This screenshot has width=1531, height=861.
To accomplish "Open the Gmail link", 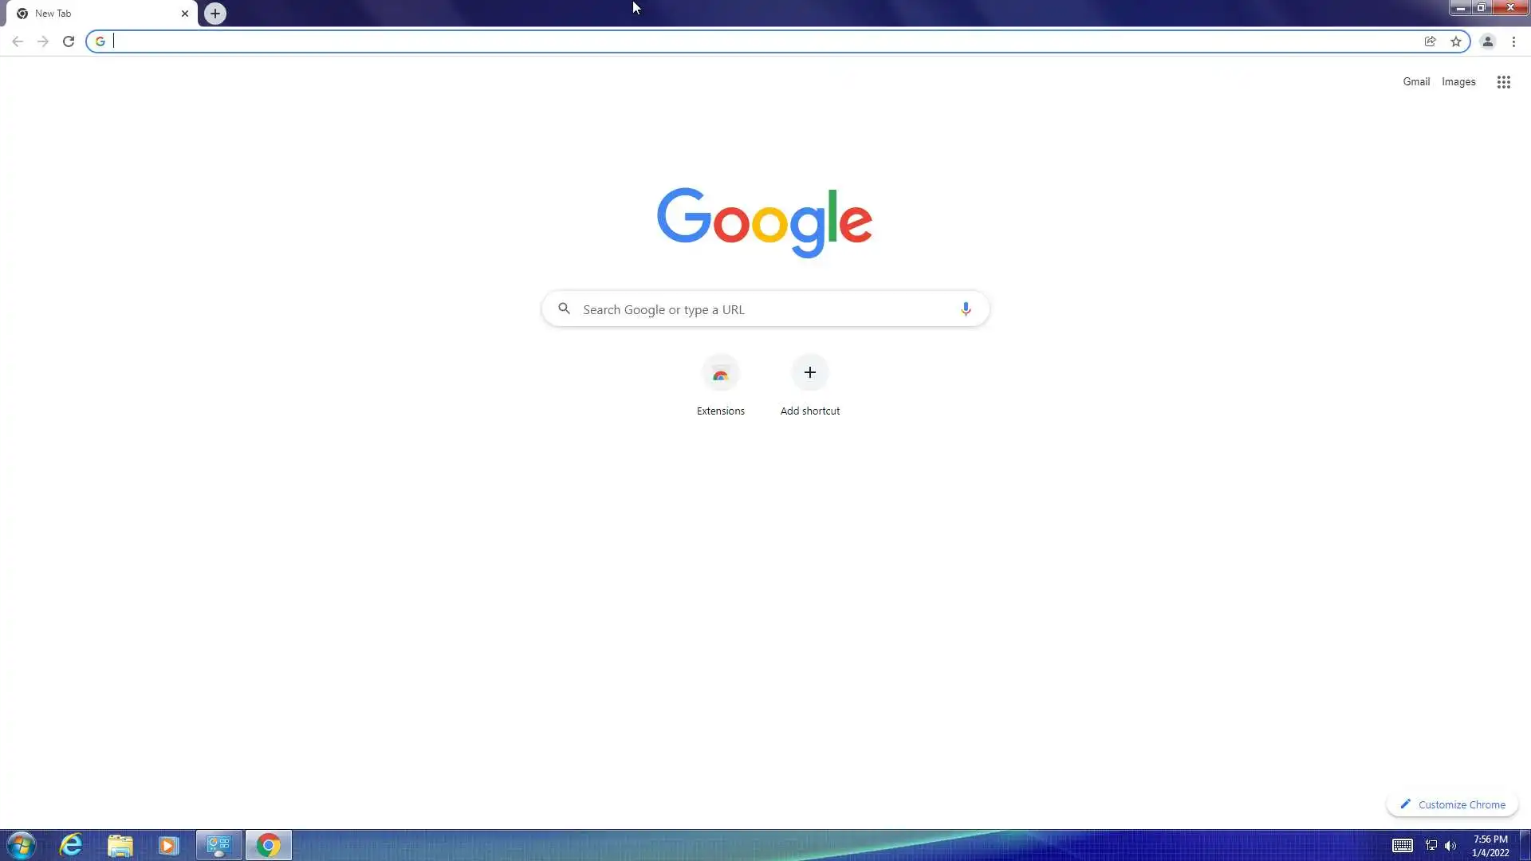I will coord(1416,81).
